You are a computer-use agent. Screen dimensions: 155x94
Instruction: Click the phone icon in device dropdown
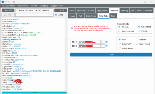(x=17, y=10)
